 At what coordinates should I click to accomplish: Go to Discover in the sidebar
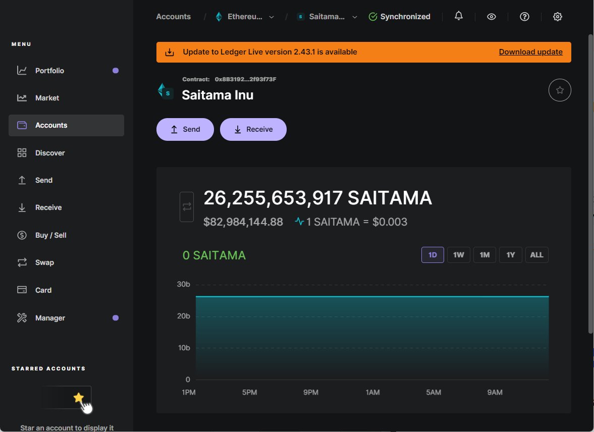click(66, 153)
